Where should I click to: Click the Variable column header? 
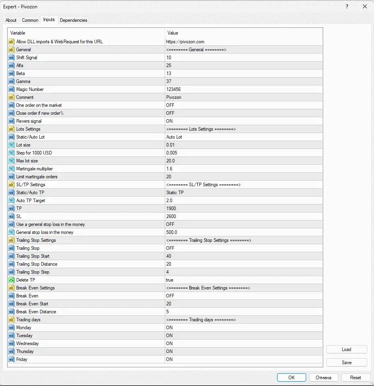pos(86,33)
